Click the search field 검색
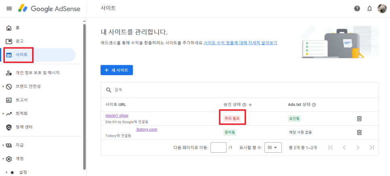Screen dimensions: 390x176 pyautogui.click(x=239, y=90)
